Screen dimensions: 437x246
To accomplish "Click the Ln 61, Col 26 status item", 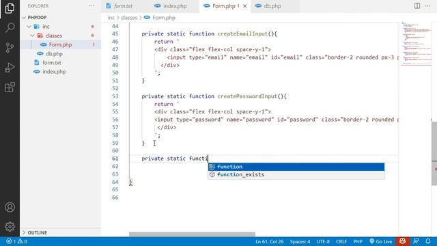I will (x=269, y=241).
